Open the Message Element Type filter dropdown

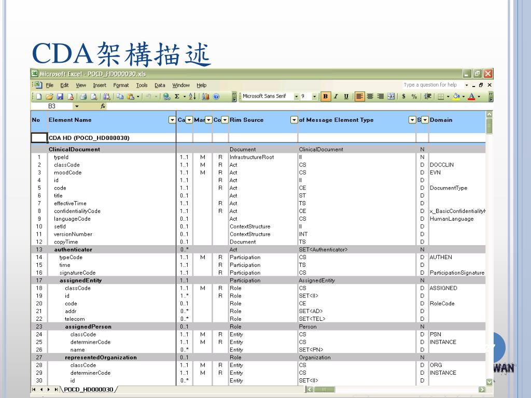[x=412, y=120]
